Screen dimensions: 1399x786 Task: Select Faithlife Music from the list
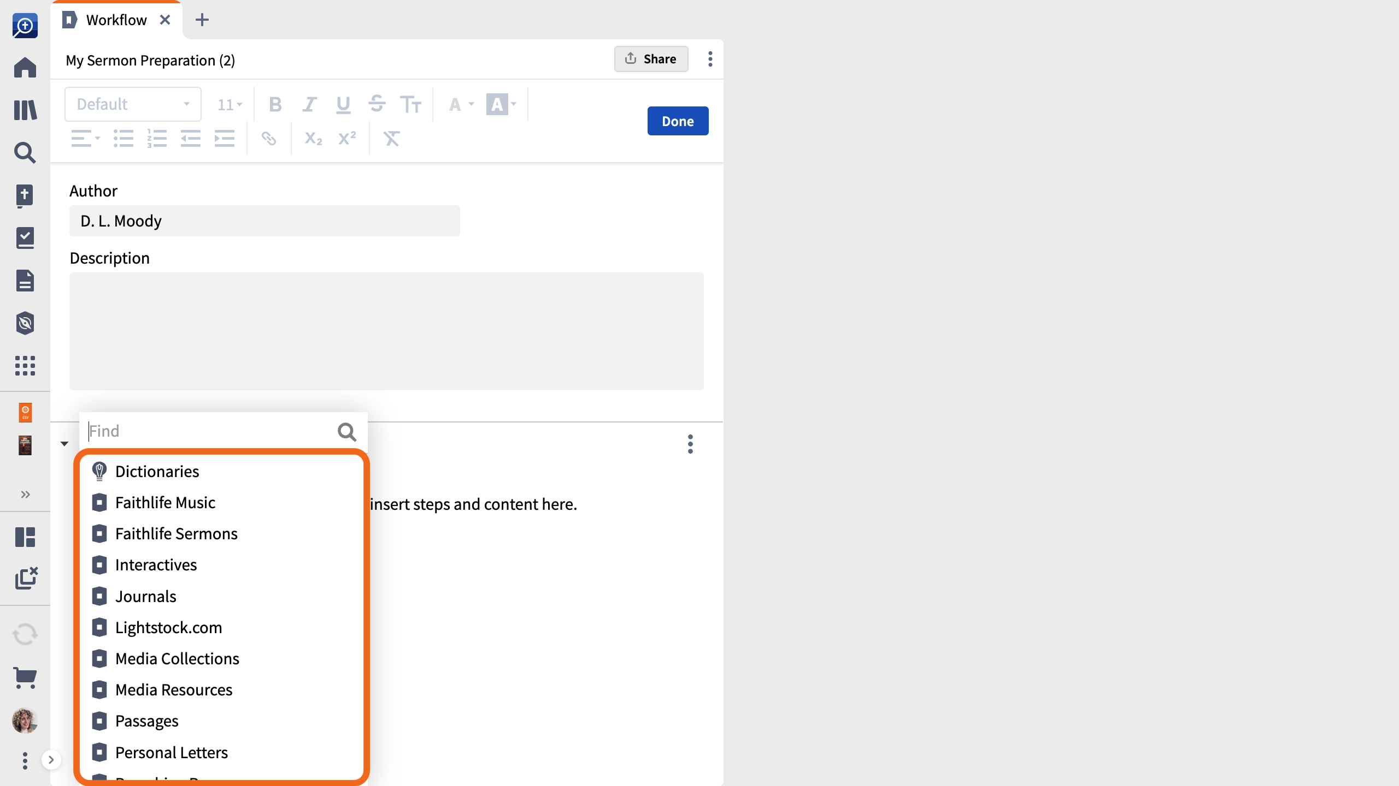pos(221,503)
